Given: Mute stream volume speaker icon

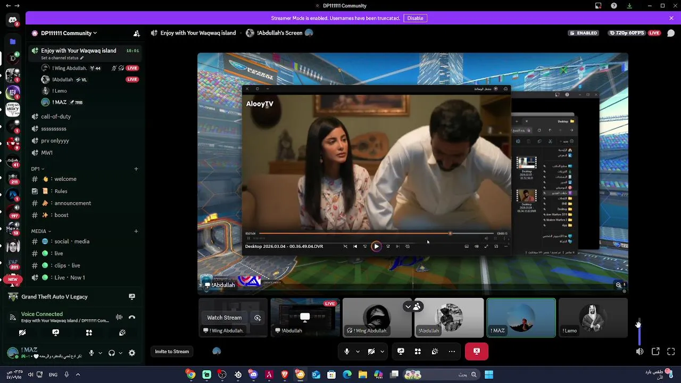Looking at the screenshot, I should click(640, 352).
